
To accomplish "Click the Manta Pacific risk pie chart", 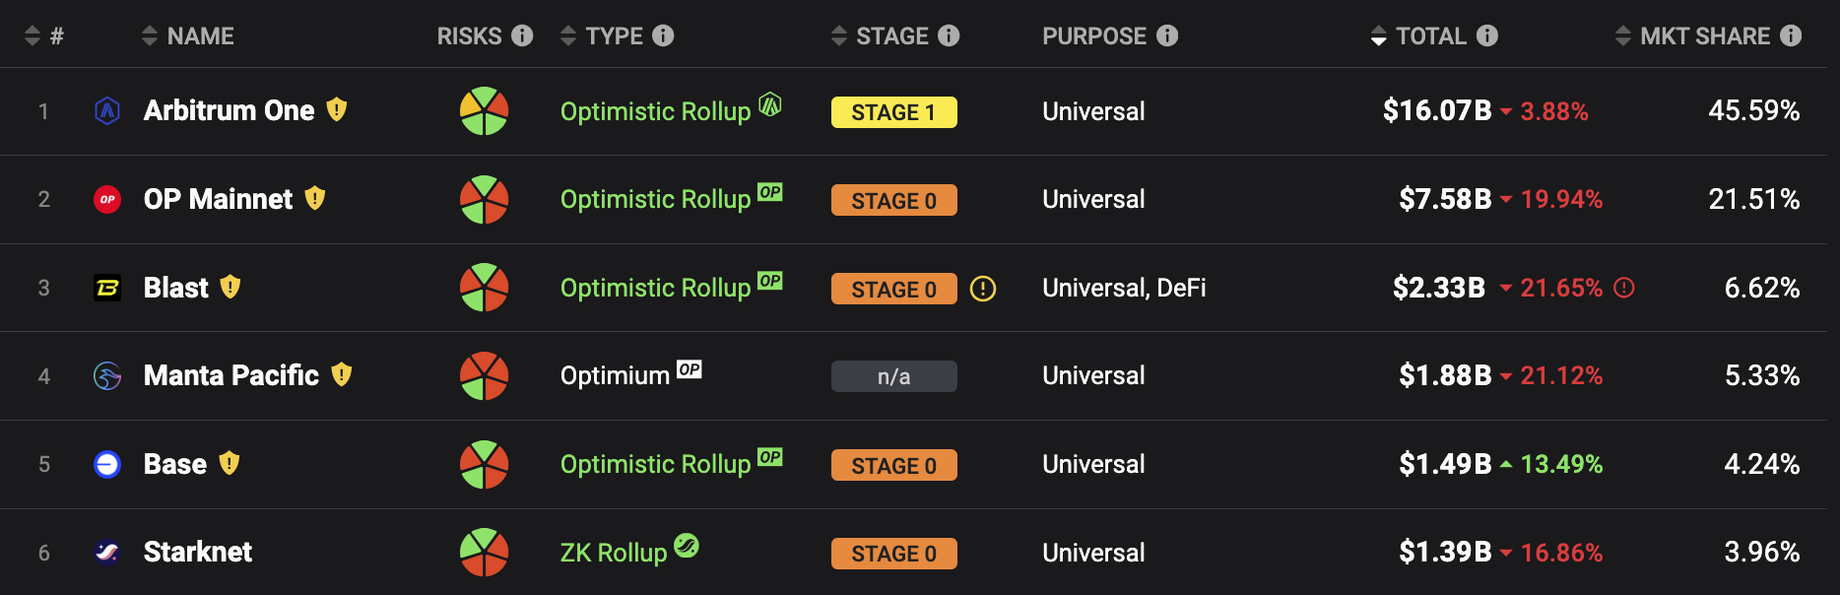I will click(x=484, y=376).
